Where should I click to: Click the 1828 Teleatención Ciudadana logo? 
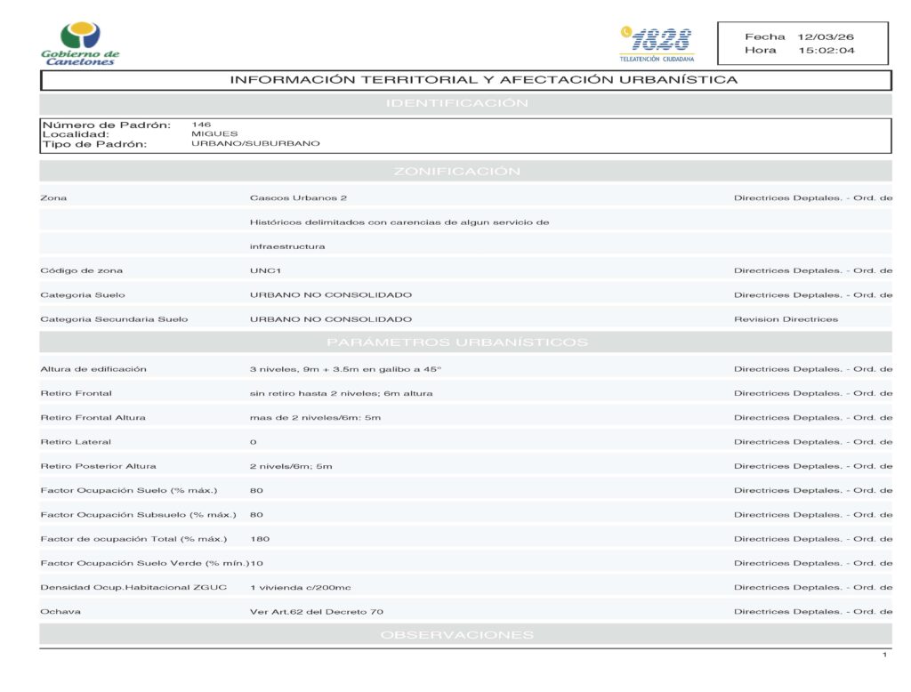point(657,43)
